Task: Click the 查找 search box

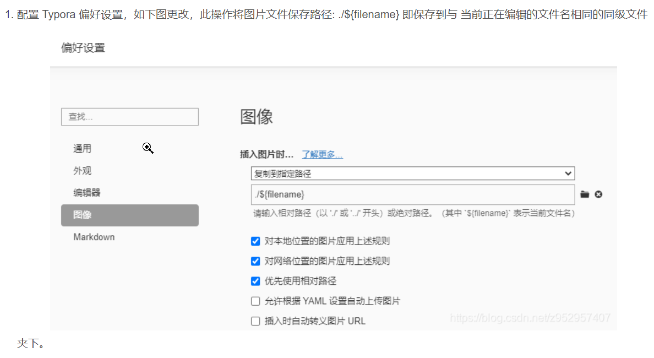Action: coord(129,117)
